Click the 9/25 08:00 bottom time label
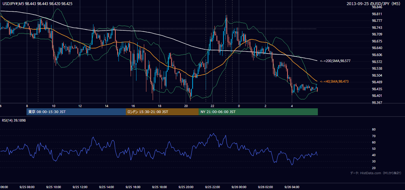 click(x=27, y=187)
